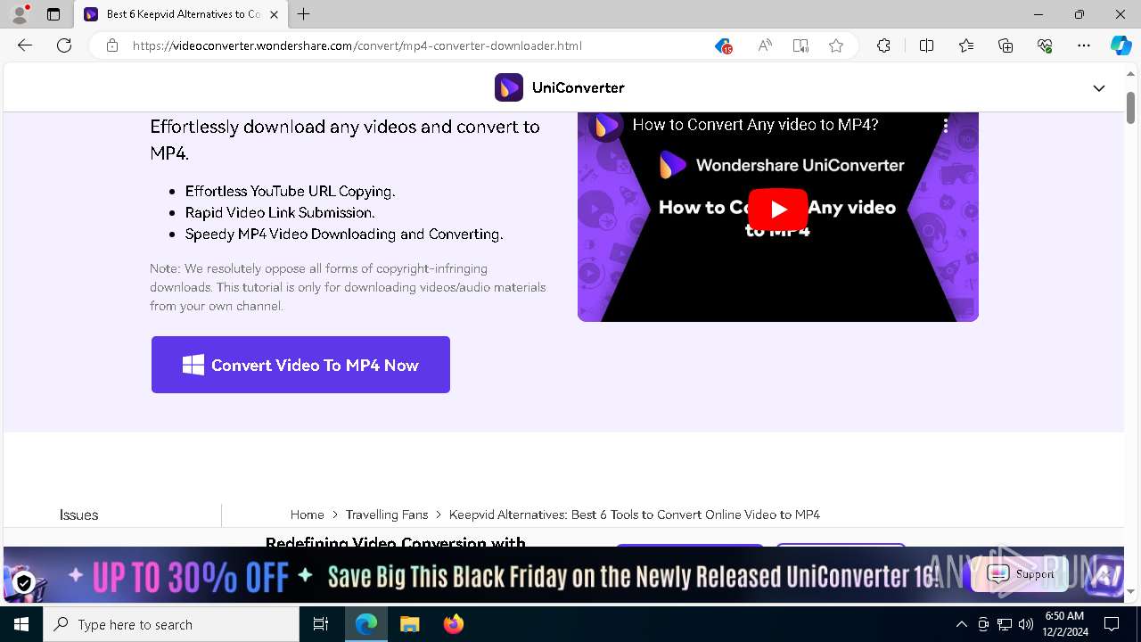
Task: Open Collections icon
Action: (1006, 45)
